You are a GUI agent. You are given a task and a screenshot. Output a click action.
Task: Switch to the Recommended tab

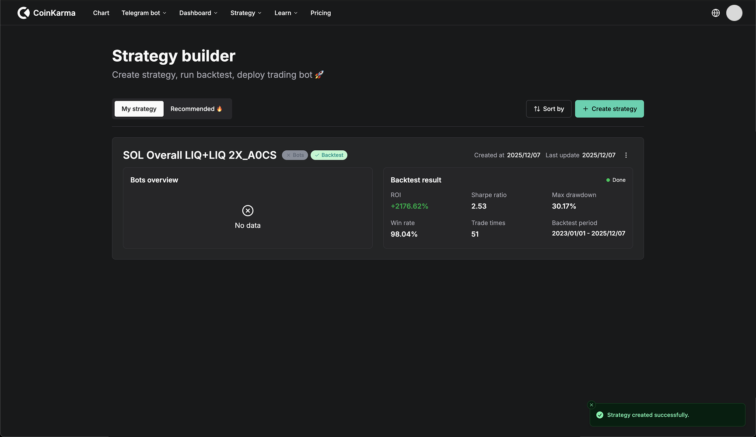tap(196, 109)
